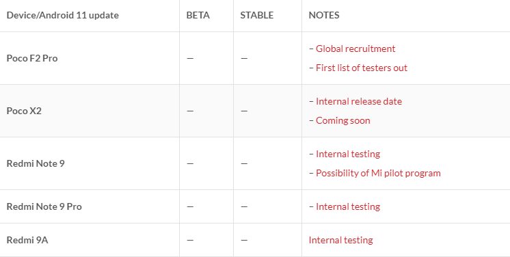
Task: Click the STABLE dash cell for Poco X2
Action: pyautogui.click(x=244, y=111)
